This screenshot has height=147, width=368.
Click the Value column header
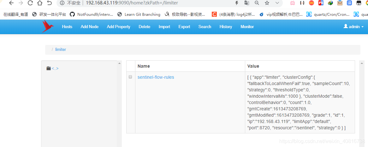(x=300, y=66)
